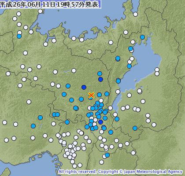Click upper of two stacked white dots east of lake
Image resolution: width=185 pixels, height=176 pixels.
(157, 70)
